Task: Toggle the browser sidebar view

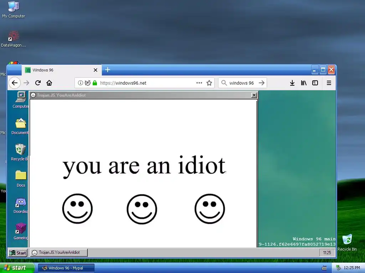Action: pos(315,83)
